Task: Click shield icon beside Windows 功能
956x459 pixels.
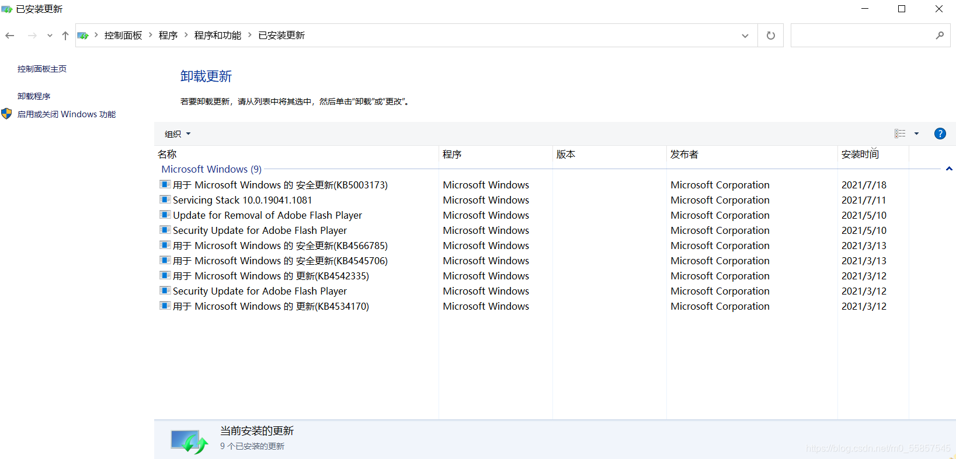Action: (6, 114)
